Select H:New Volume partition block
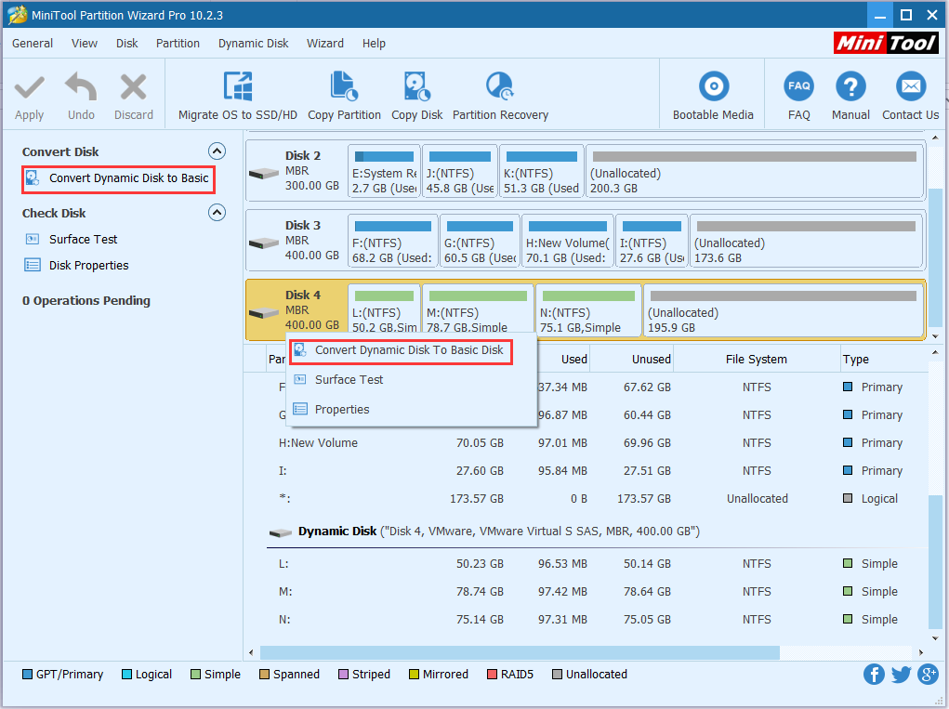This screenshot has width=949, height=709. [x=568, y=242]
